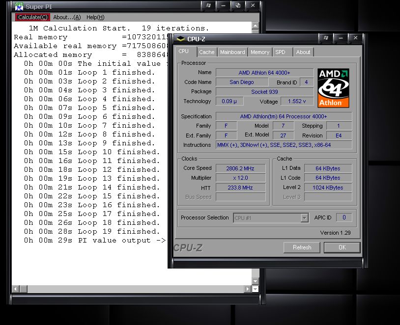Click the Multiplier value x 12.0
The height and width of the screenshot is (325, 400).
tap(240, 178)
